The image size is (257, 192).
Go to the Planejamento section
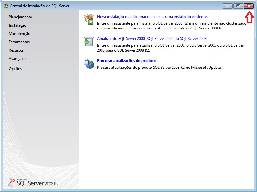coord(20,17)
